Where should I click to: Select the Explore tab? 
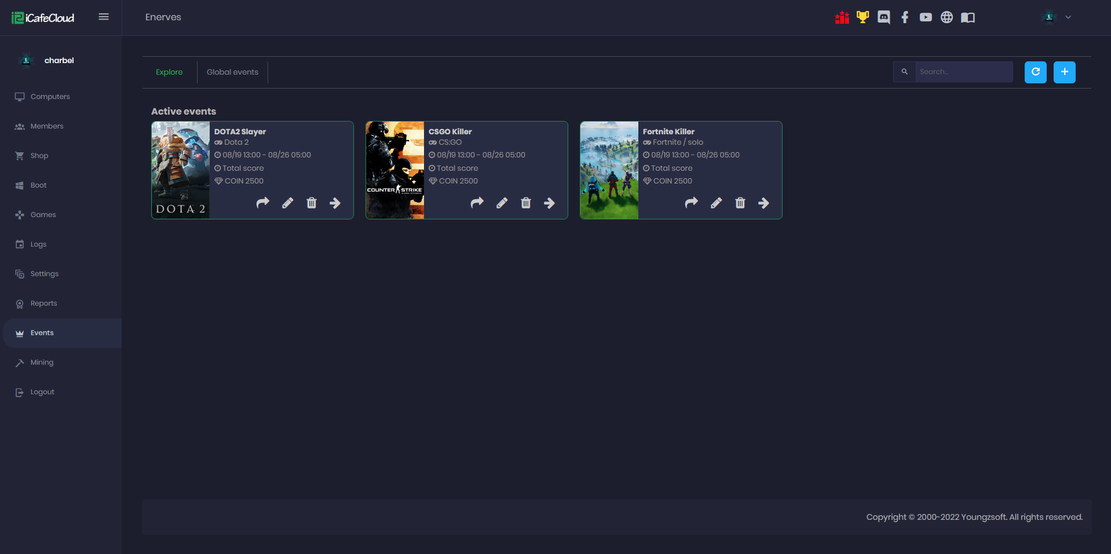(169, 72)
